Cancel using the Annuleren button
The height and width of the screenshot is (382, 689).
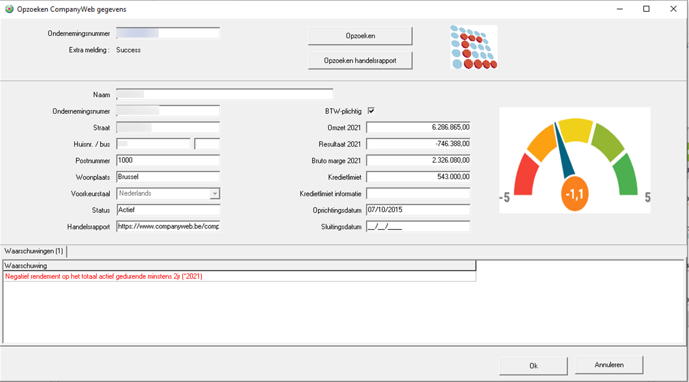(x=609, y=365)
